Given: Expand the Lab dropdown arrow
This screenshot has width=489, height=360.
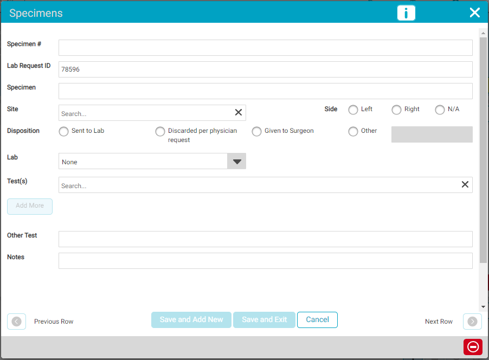Looking at the screenshot, I should [x=236, y=162].
